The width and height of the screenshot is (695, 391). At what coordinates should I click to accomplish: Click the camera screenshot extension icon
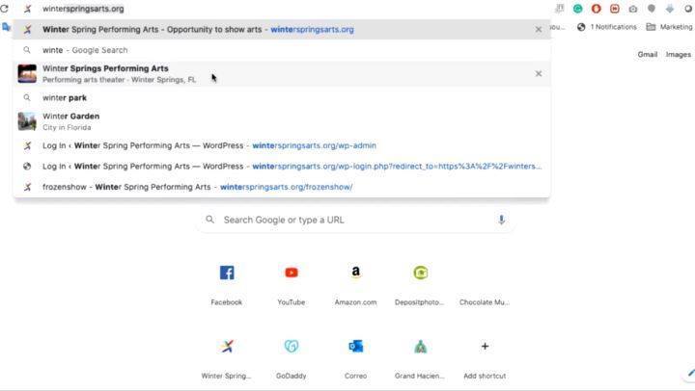tap(633, 9)
